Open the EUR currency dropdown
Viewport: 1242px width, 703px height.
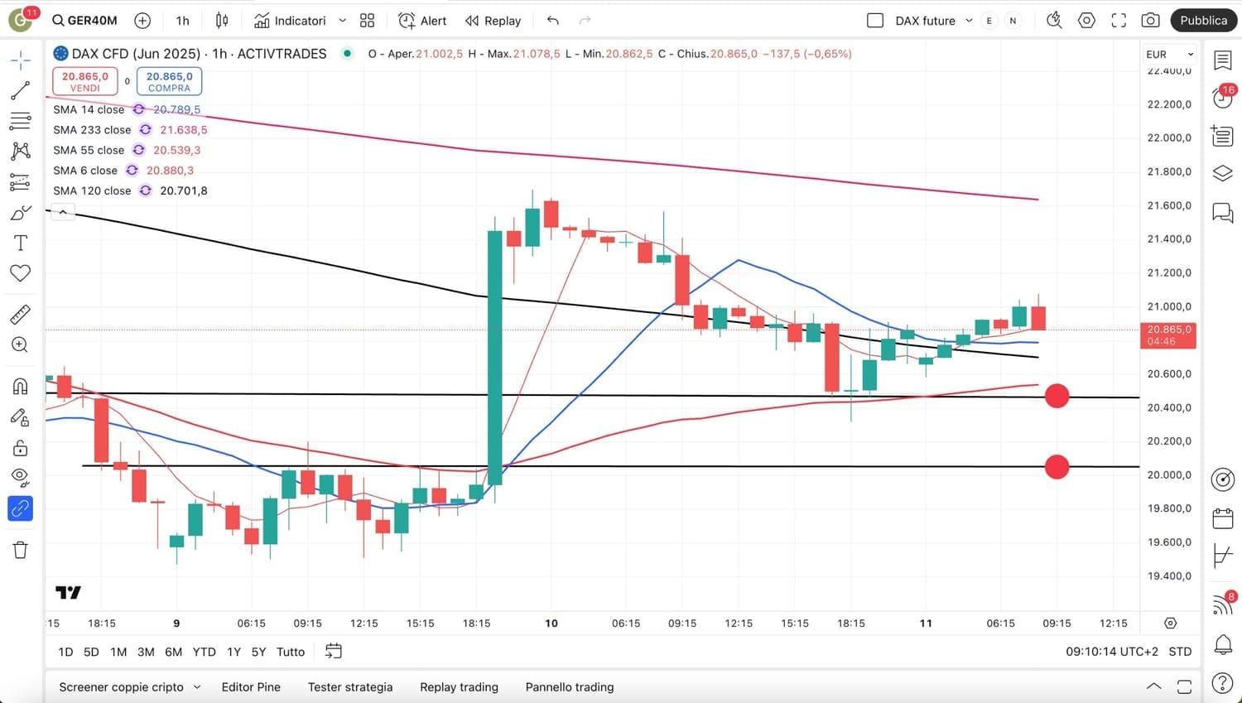tap(1169, 55)
